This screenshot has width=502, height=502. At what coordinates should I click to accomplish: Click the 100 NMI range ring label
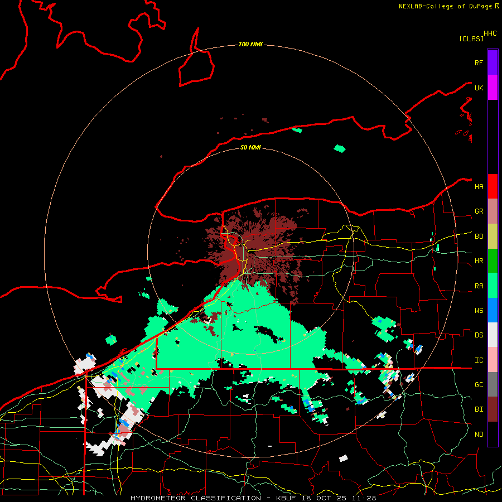pos(250,44)
